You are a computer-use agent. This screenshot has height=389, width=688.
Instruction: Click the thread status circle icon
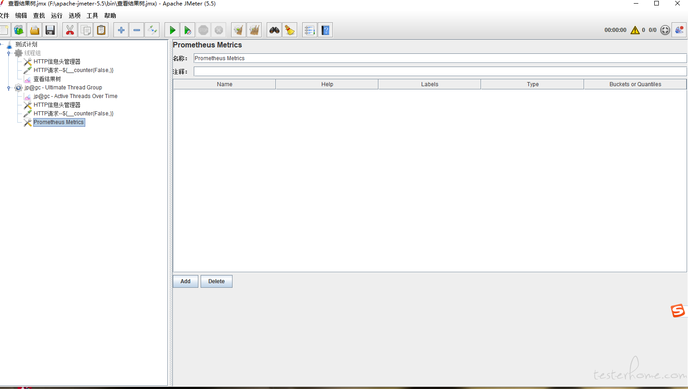tap(665, 30)
